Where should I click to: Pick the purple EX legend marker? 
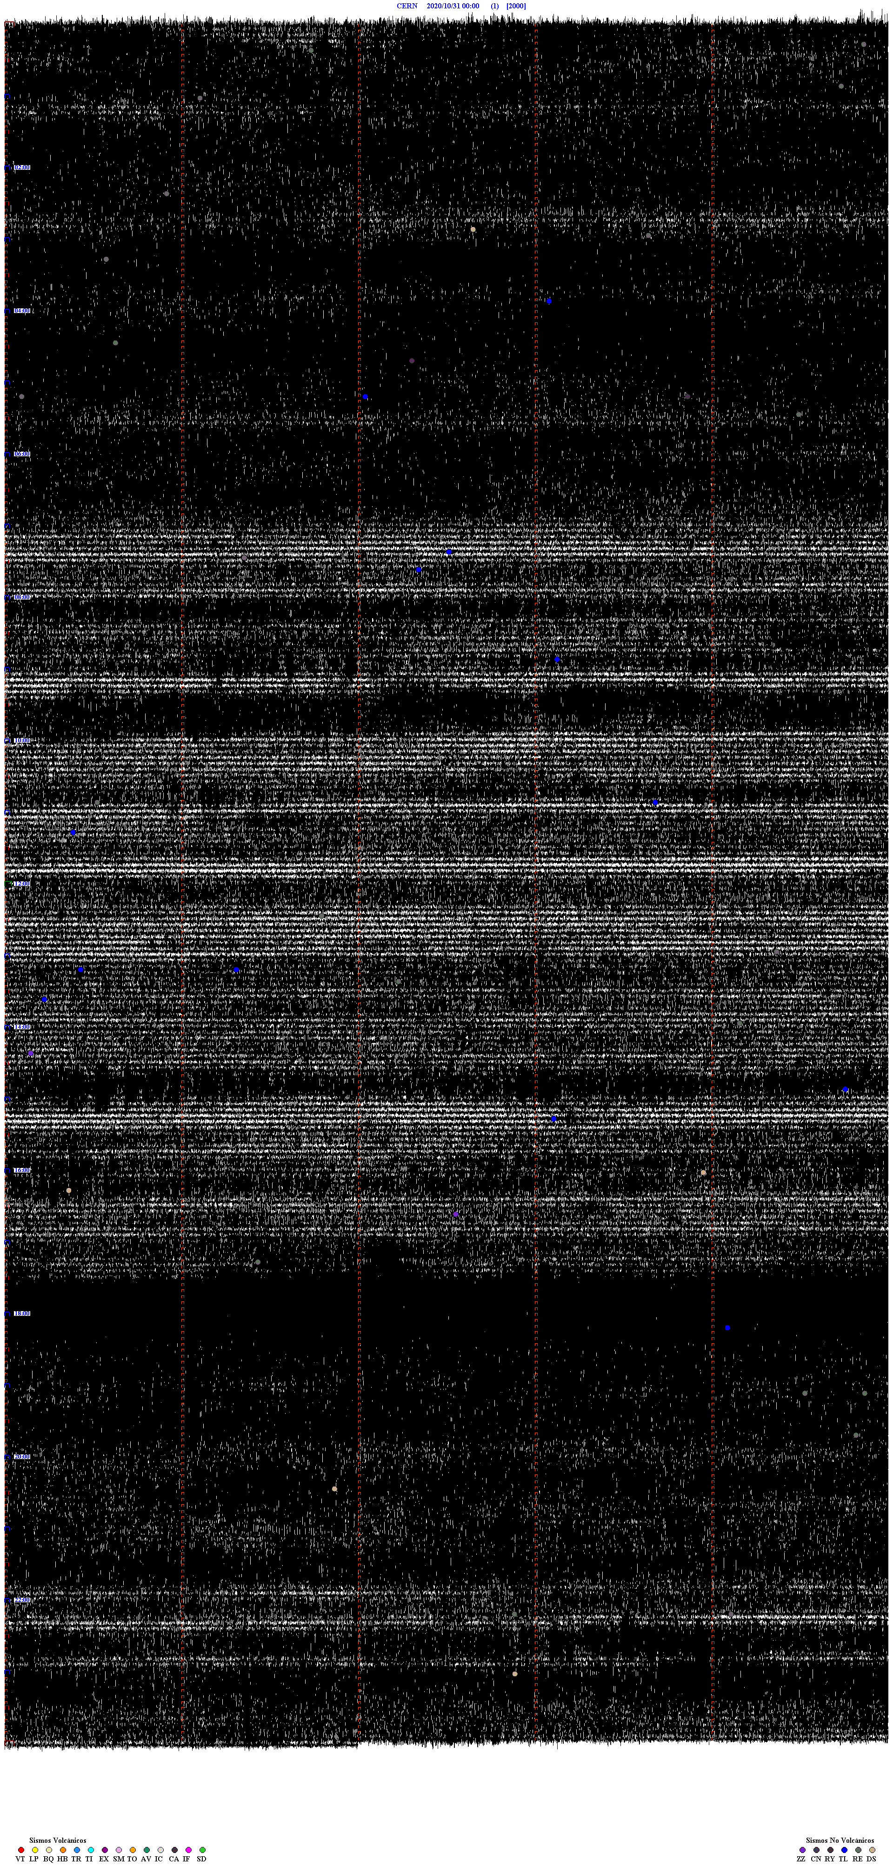tap(105, 1850)
